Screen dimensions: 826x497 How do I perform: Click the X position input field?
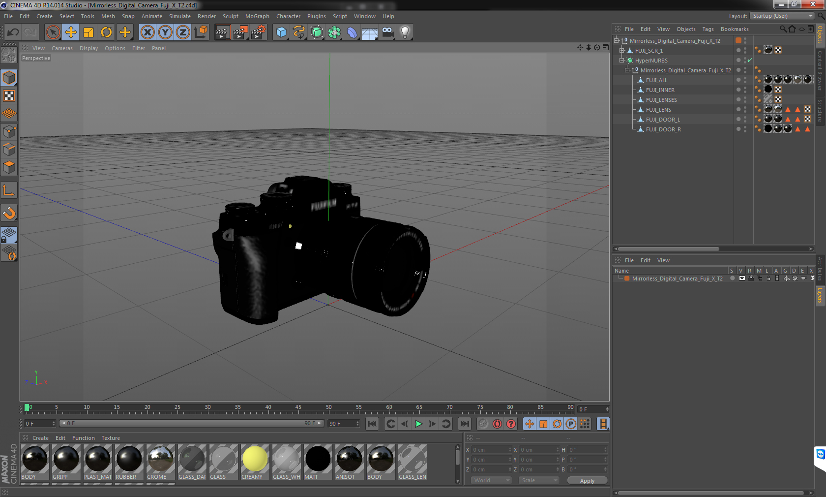491,450
